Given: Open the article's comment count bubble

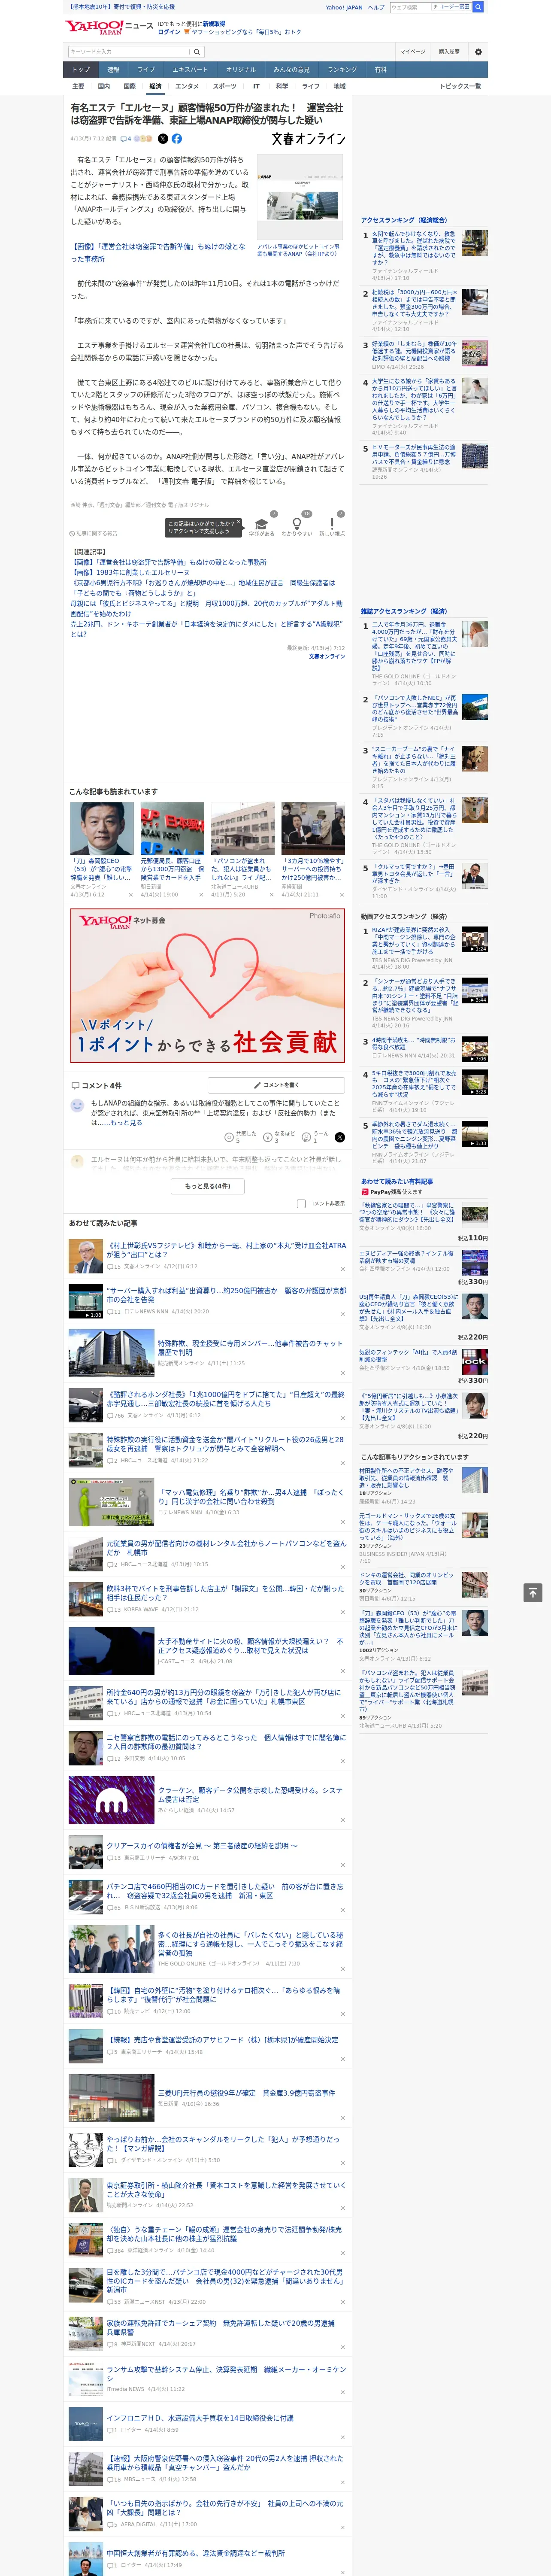Looking at the screenshot, I should (x=126, y=139).
